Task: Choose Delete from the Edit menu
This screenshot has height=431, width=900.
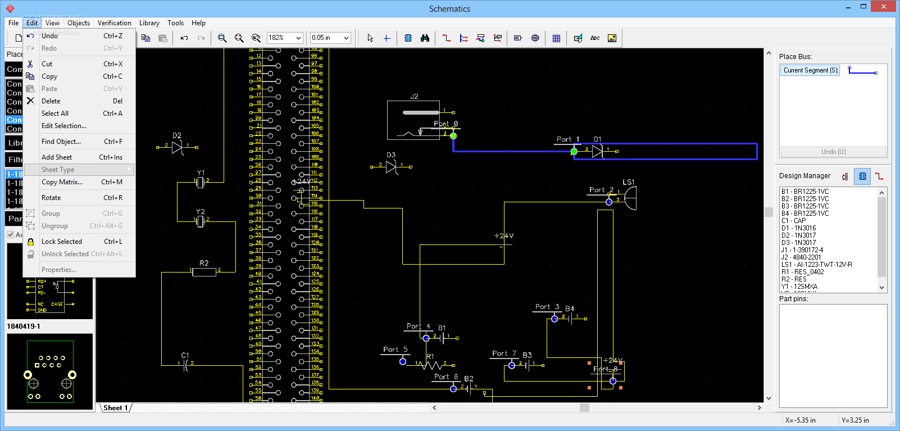Action: coord(79,101)
